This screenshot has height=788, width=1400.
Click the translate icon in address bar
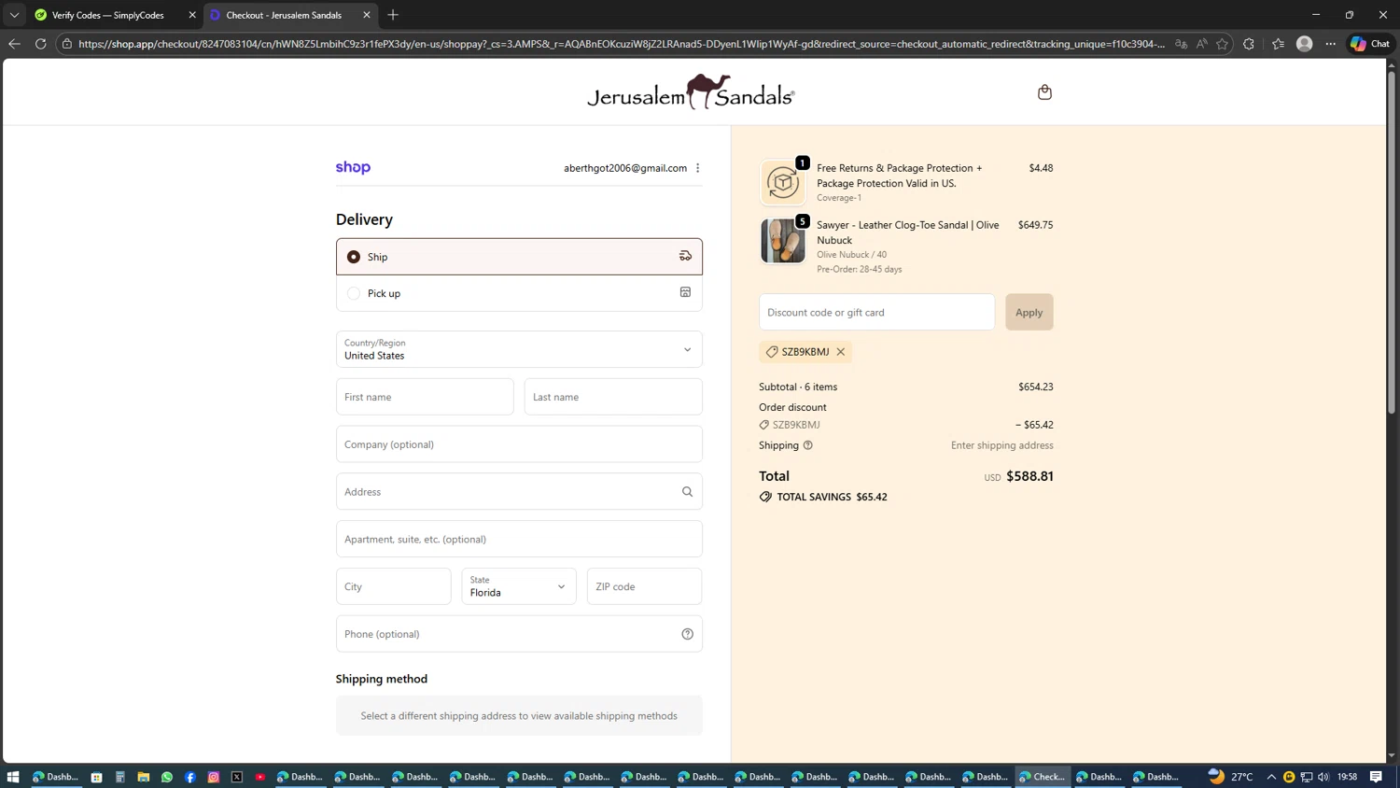(1181, 44)
